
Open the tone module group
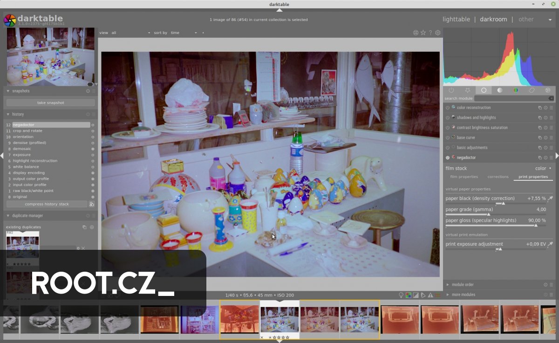click(x=500, y=90)
